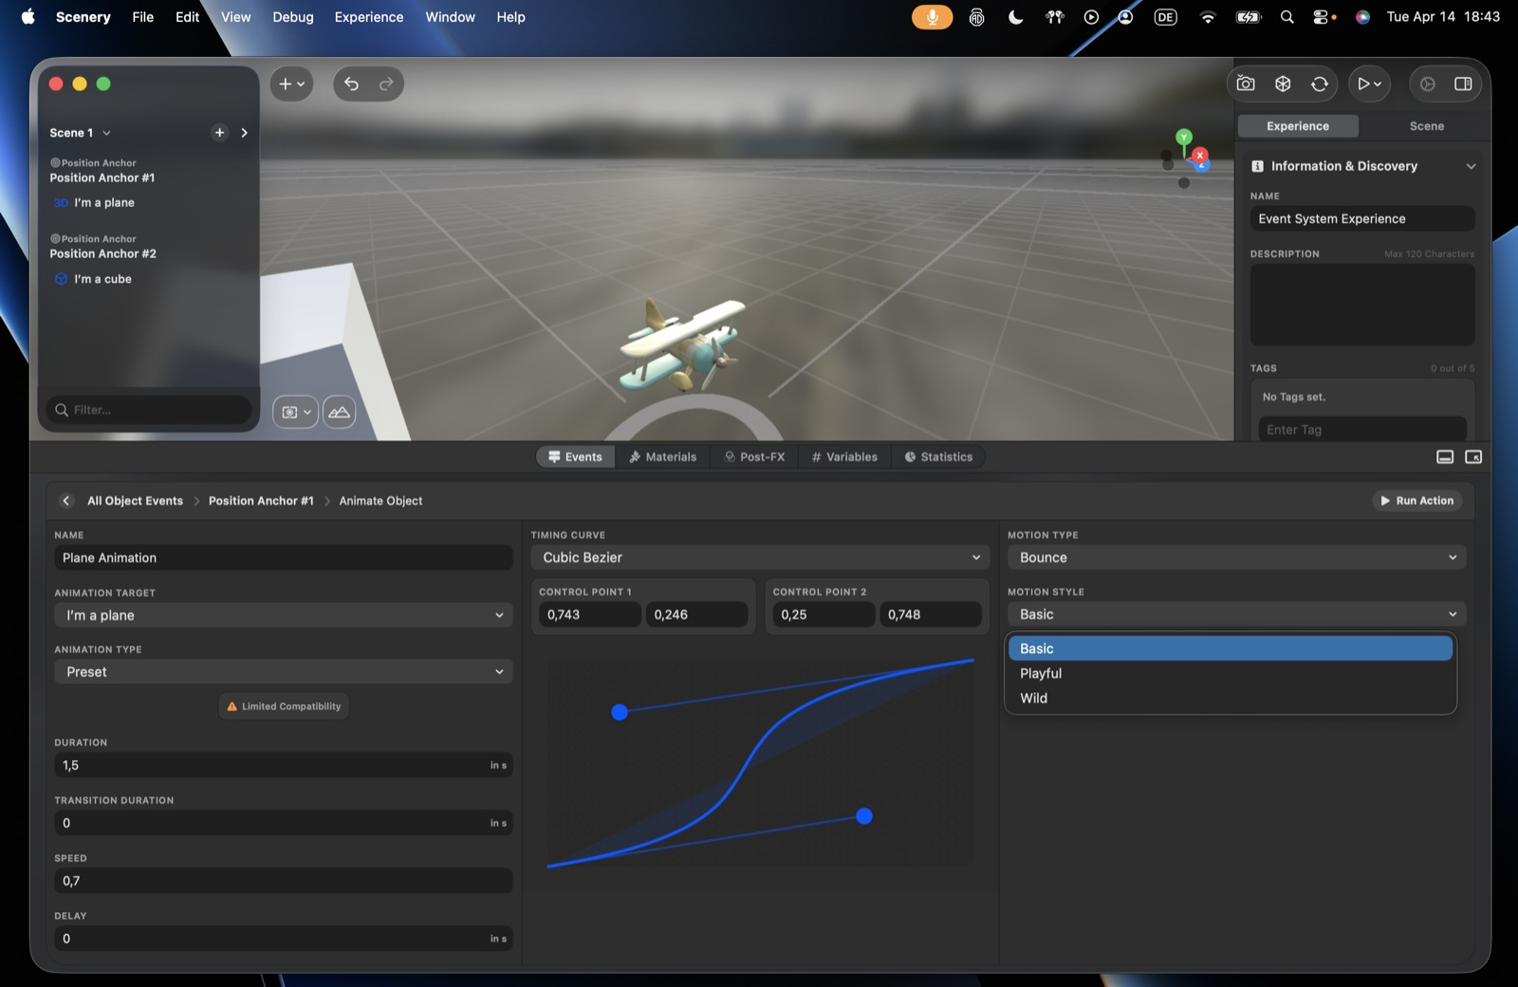Collapse the bottom panel with minimize icon
Viewport: 1518px width, 987px height.
pos(1445,456)
